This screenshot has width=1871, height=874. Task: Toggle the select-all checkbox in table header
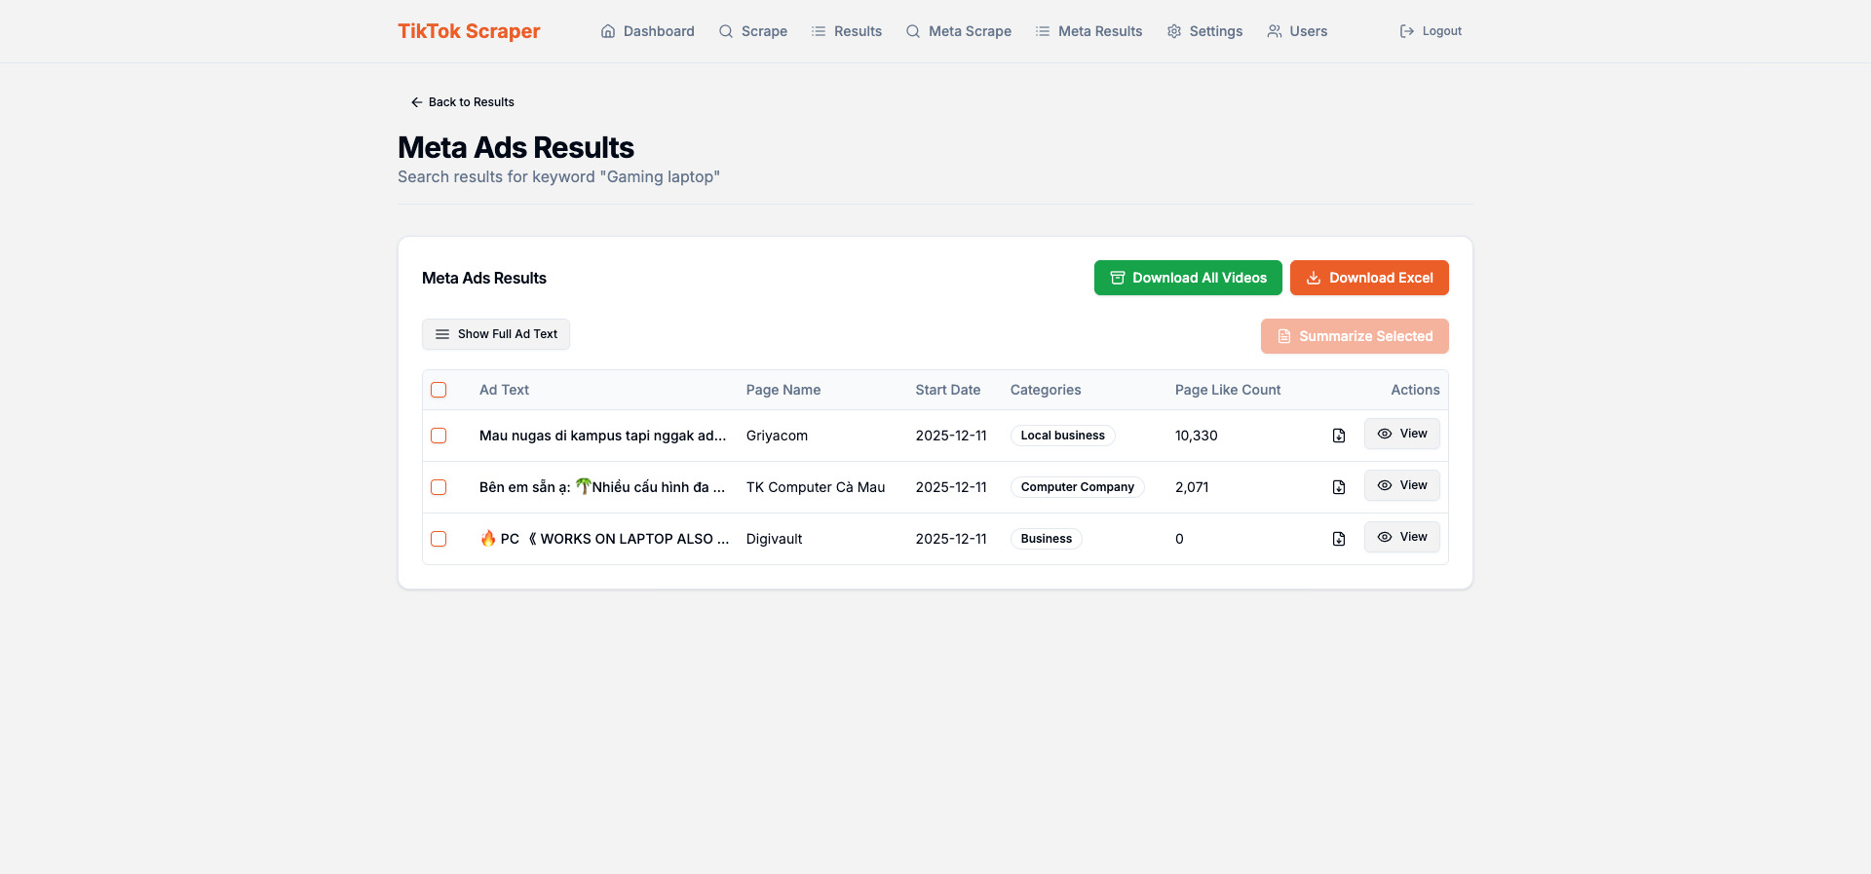[439, 390]
